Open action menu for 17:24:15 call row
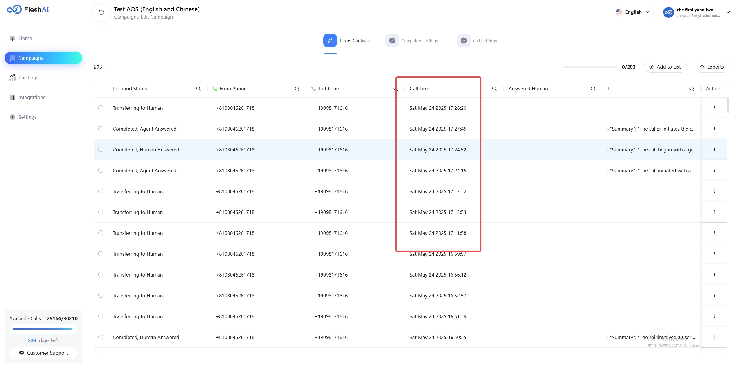The image size is (741, 368). (x=714, y=170)
